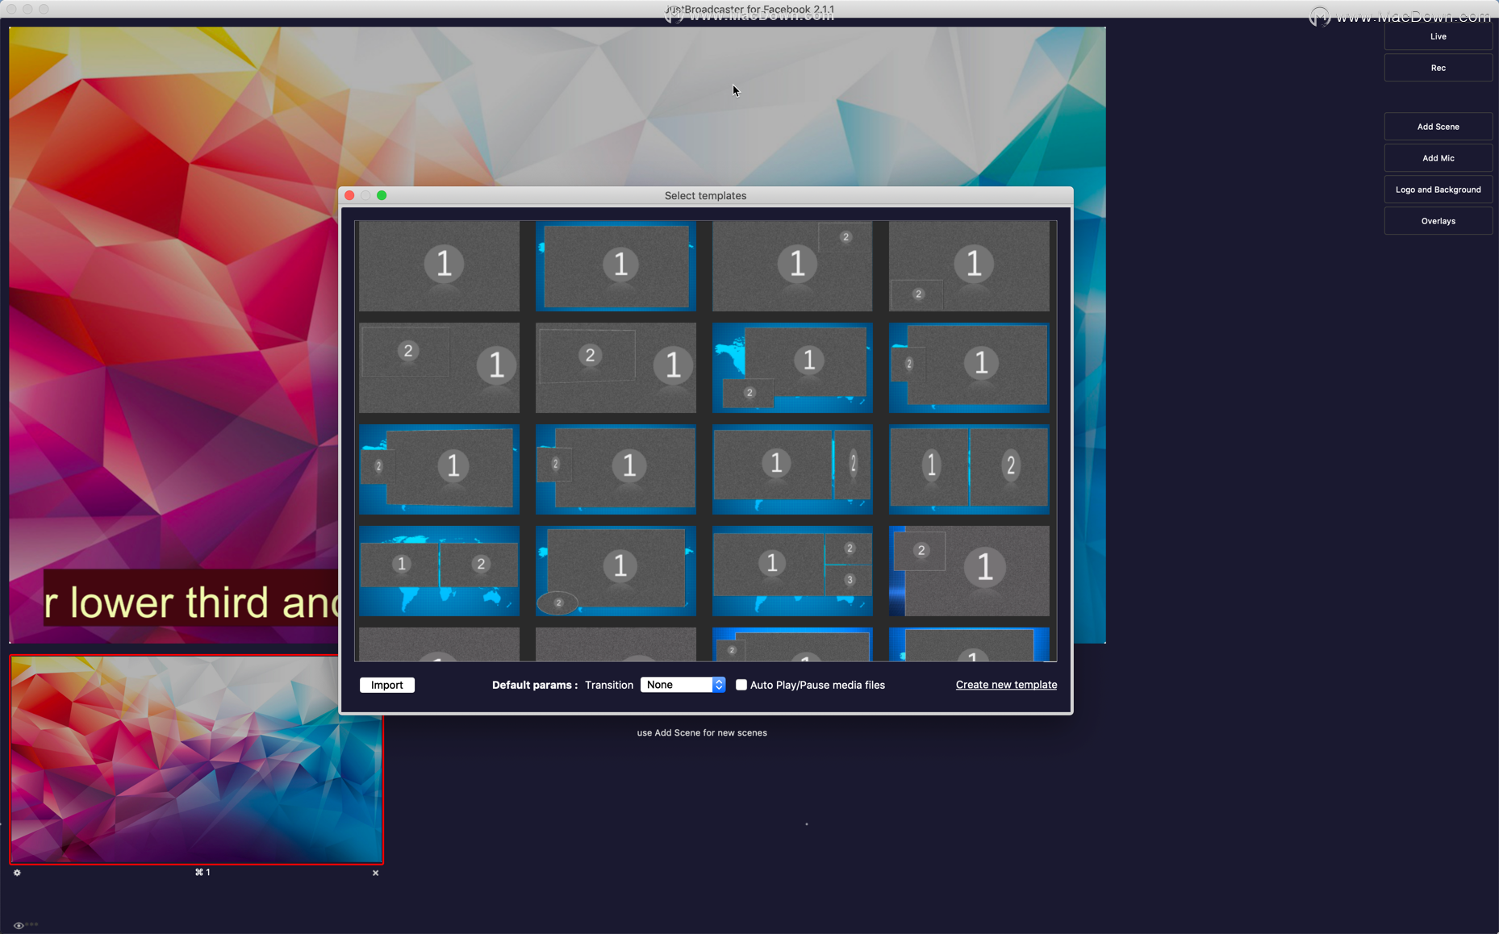Click the Add Mic button
This screenshot has height=934, width=1499.
(x=1438, y=158)
